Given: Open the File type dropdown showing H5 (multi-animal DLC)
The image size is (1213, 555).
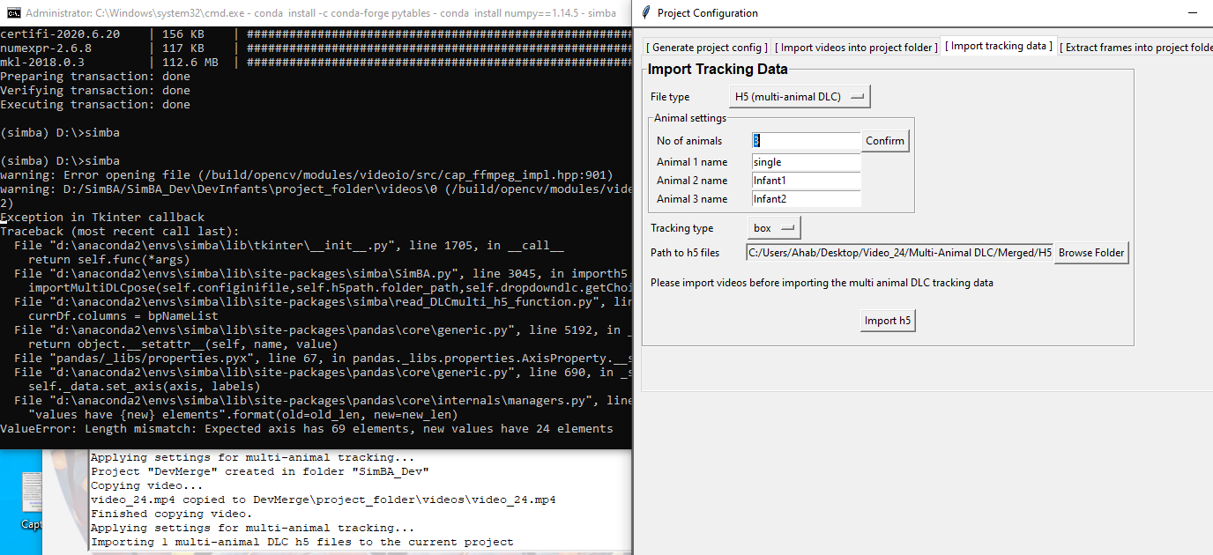Looking at the screenshot, I should [798, 96].
